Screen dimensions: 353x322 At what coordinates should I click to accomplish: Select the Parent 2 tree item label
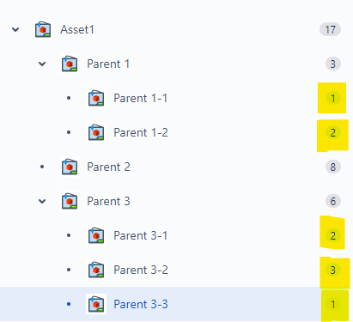coord(108,167)
